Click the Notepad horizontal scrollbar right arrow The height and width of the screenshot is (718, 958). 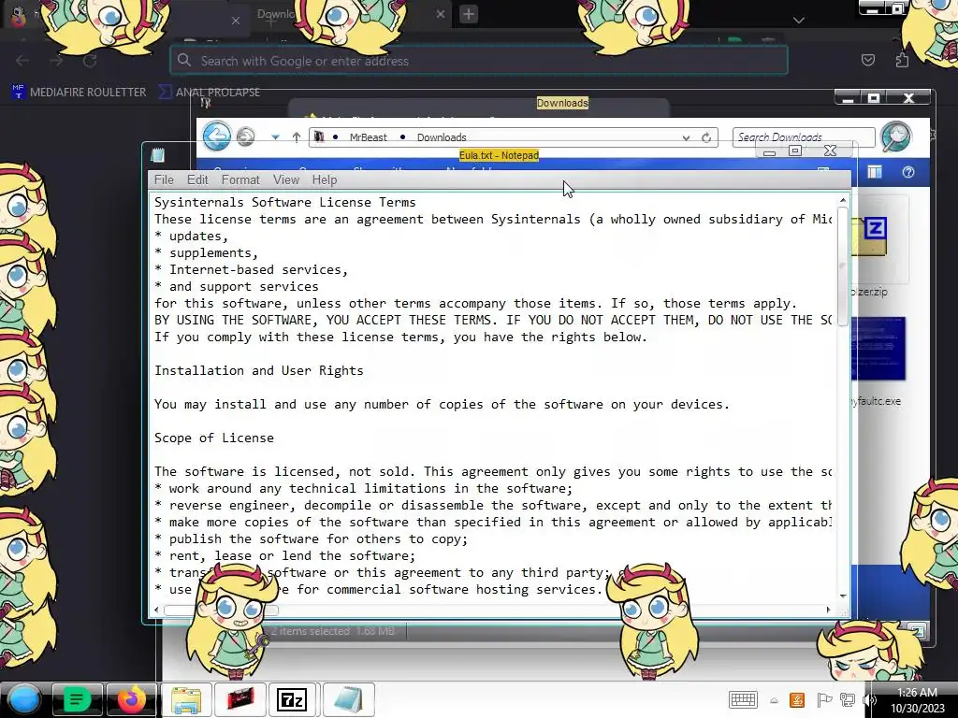click(829, 610)
